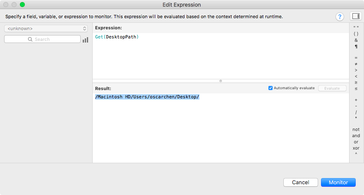Click the Monitor button
The width and height of the screenshot is (364, 195).
[338, 183]
